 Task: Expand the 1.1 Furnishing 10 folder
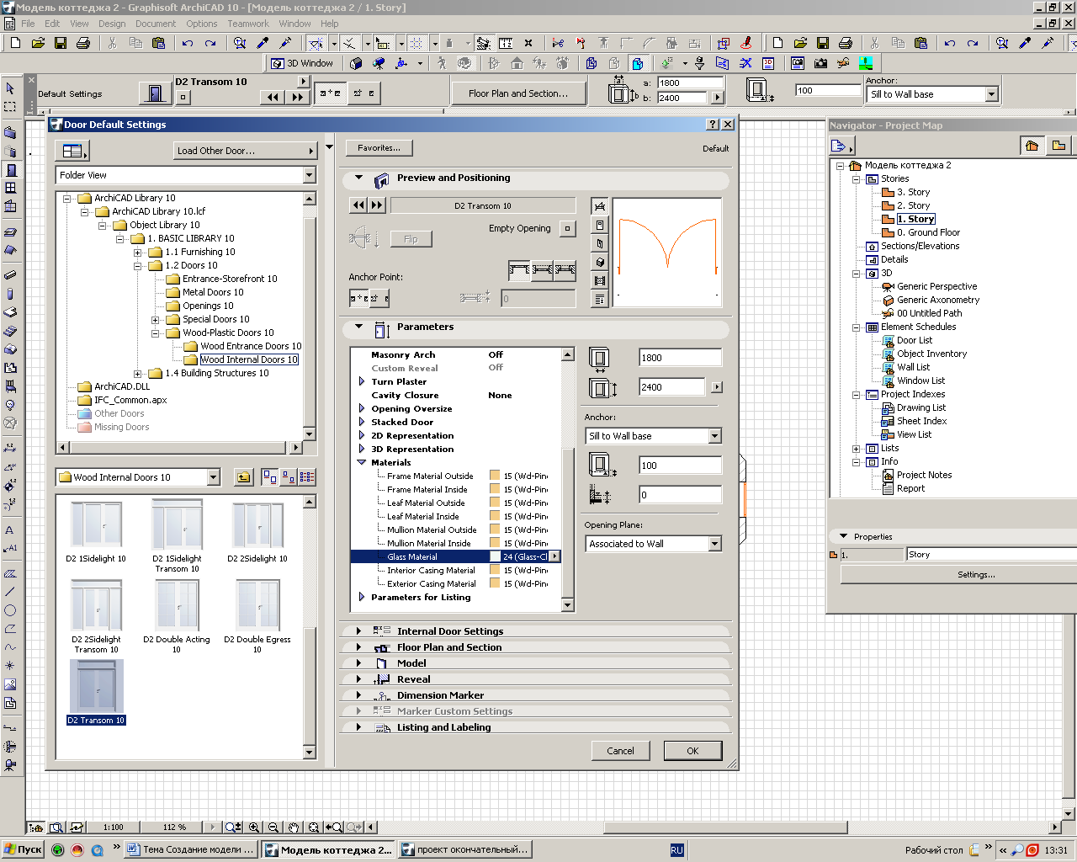(x=138, y=253)
